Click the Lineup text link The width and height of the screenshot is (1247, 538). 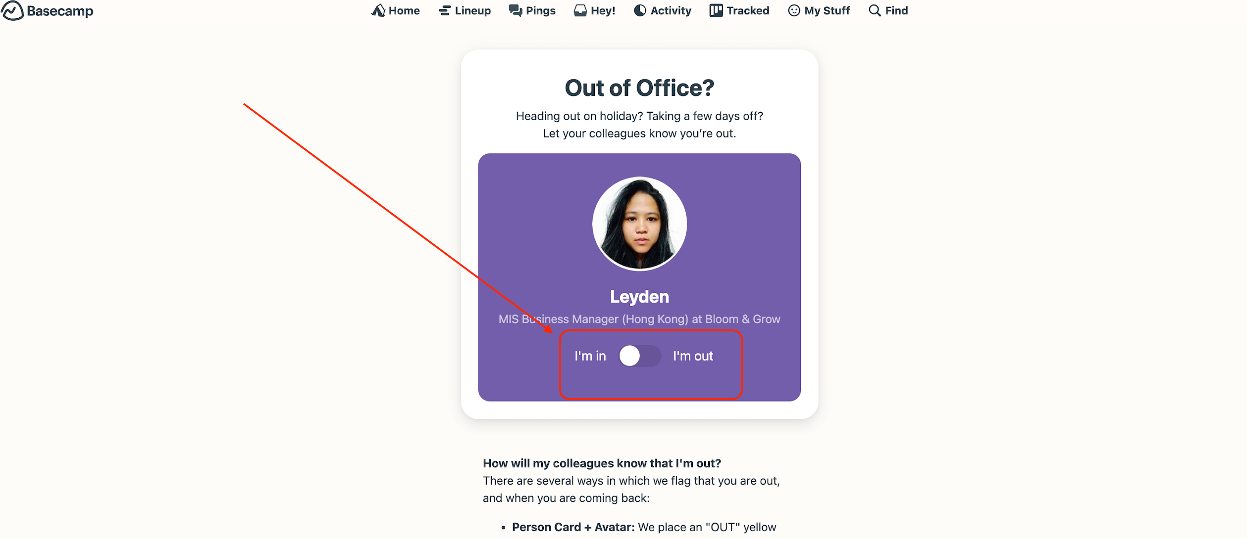coord(472,10)
